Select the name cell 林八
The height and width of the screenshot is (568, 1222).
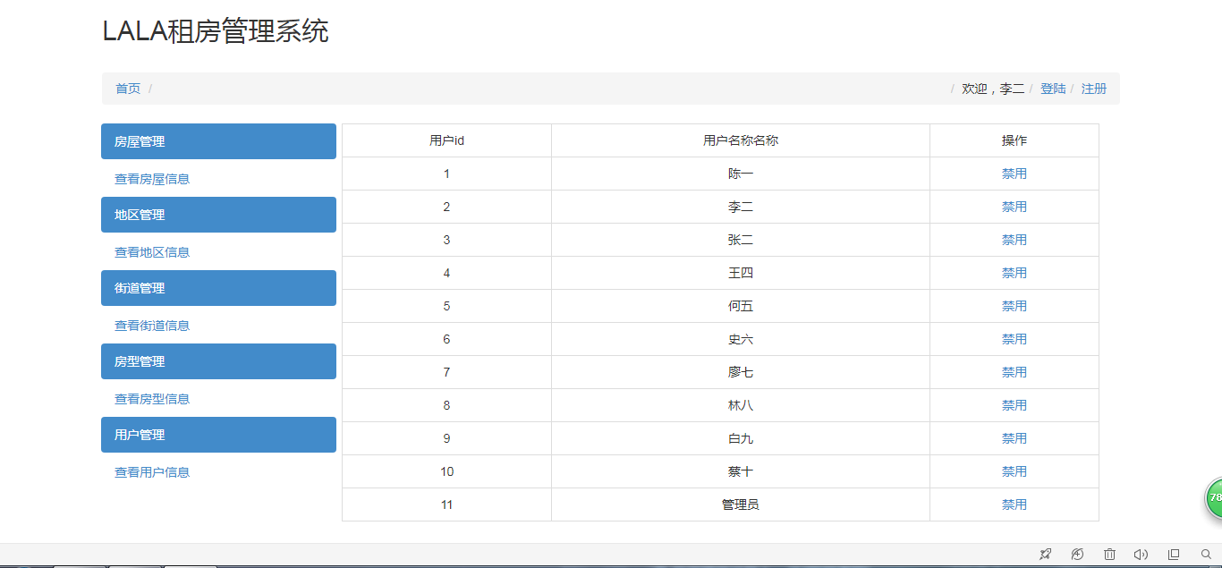coord(741,405)
